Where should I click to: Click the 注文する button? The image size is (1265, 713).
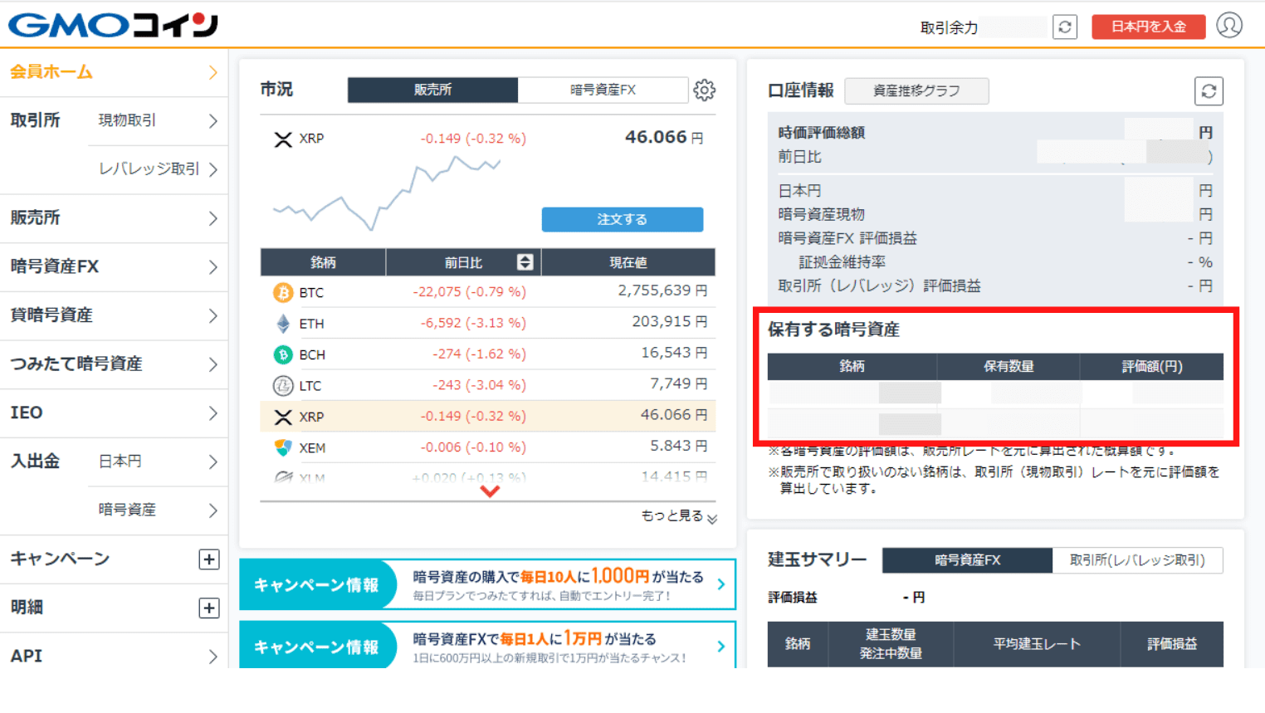pyautogui.click(x=623, y=219)
